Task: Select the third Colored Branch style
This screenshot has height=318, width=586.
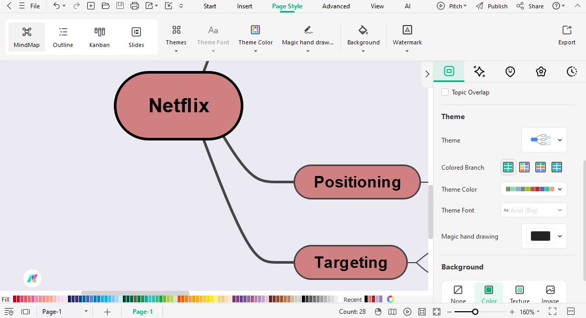Action: click(x=541, y=167)
